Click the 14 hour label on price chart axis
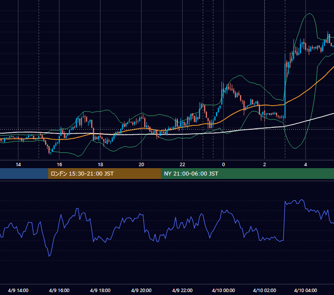Screen dimensions: 334x295 pyautogui.click(x=18, y=165)
